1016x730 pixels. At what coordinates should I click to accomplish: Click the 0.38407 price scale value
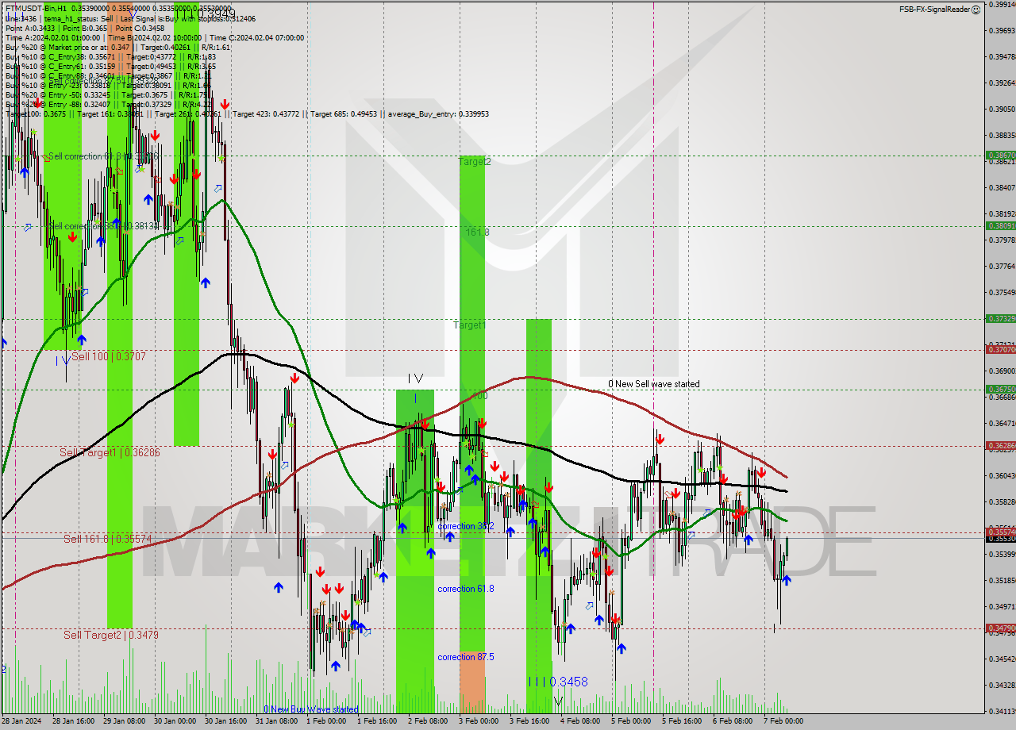pos(1002,187)
